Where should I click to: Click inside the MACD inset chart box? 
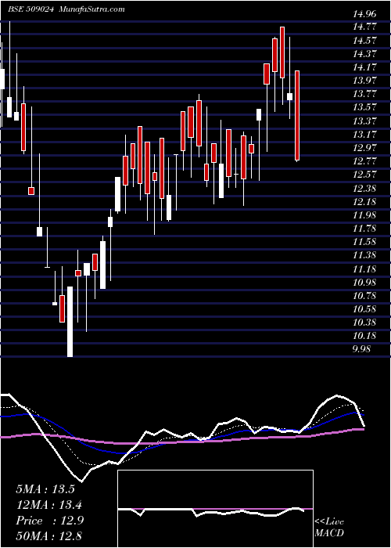(215, 509)
